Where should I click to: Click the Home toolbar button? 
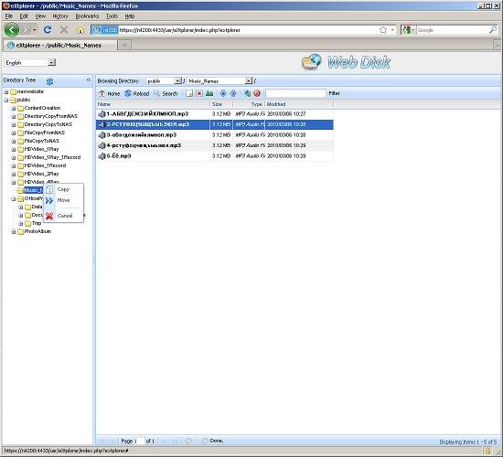(x=110, y=93)
